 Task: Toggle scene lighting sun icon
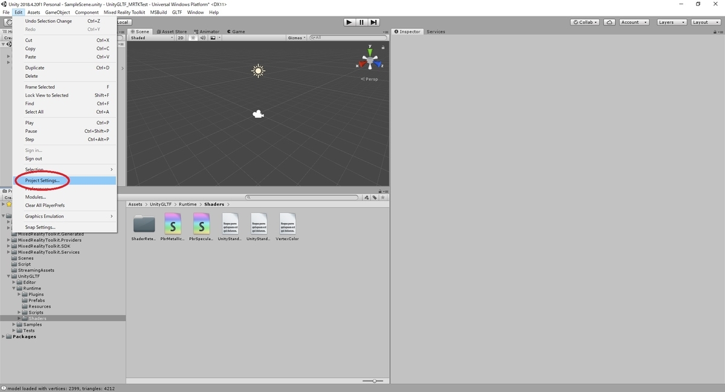tap(193, 37)
